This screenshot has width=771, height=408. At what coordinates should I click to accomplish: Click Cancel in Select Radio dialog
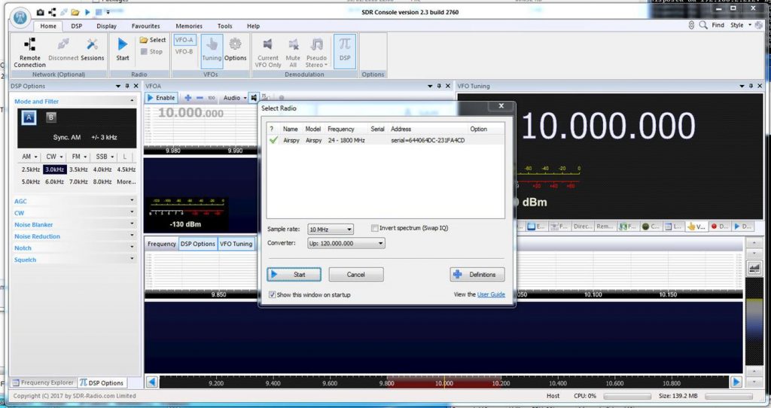[356, 274]
